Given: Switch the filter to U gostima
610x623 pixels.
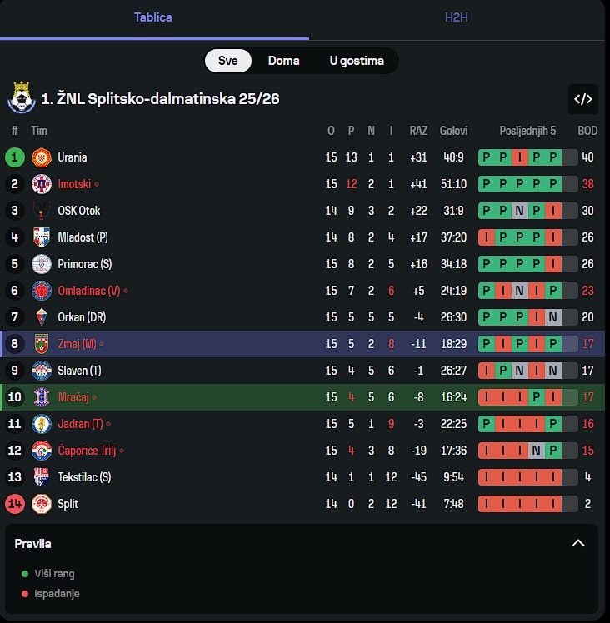Looking at the screenshot, I should [357, 61].
